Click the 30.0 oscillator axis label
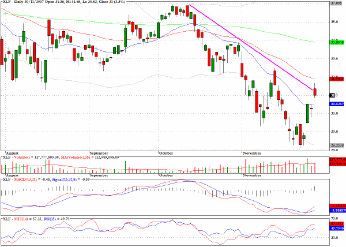The width and height of the screenshot is (346, 247). pyautogui.click(x=334, y=238)
